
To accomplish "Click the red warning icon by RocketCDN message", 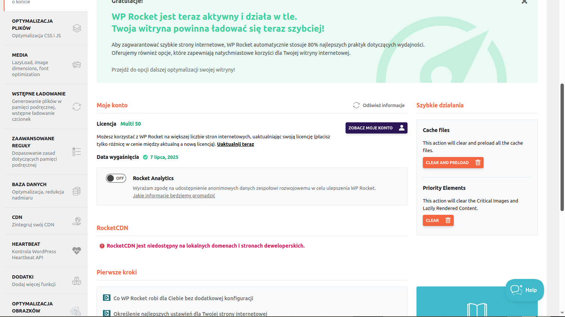I will pos(102,246).
